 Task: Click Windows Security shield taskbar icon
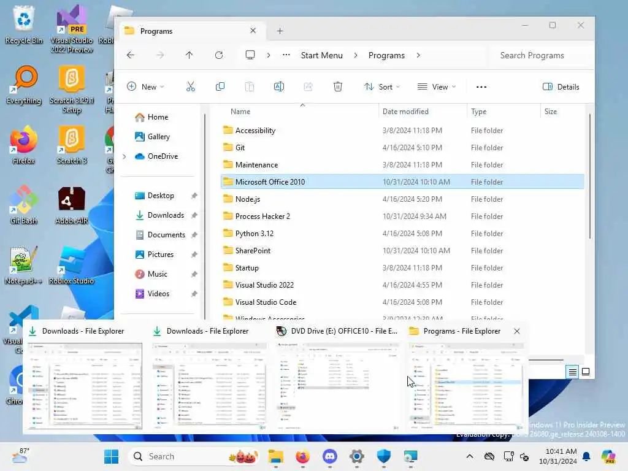coord(384,456)
